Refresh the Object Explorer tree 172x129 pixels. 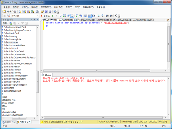point(27,23)
